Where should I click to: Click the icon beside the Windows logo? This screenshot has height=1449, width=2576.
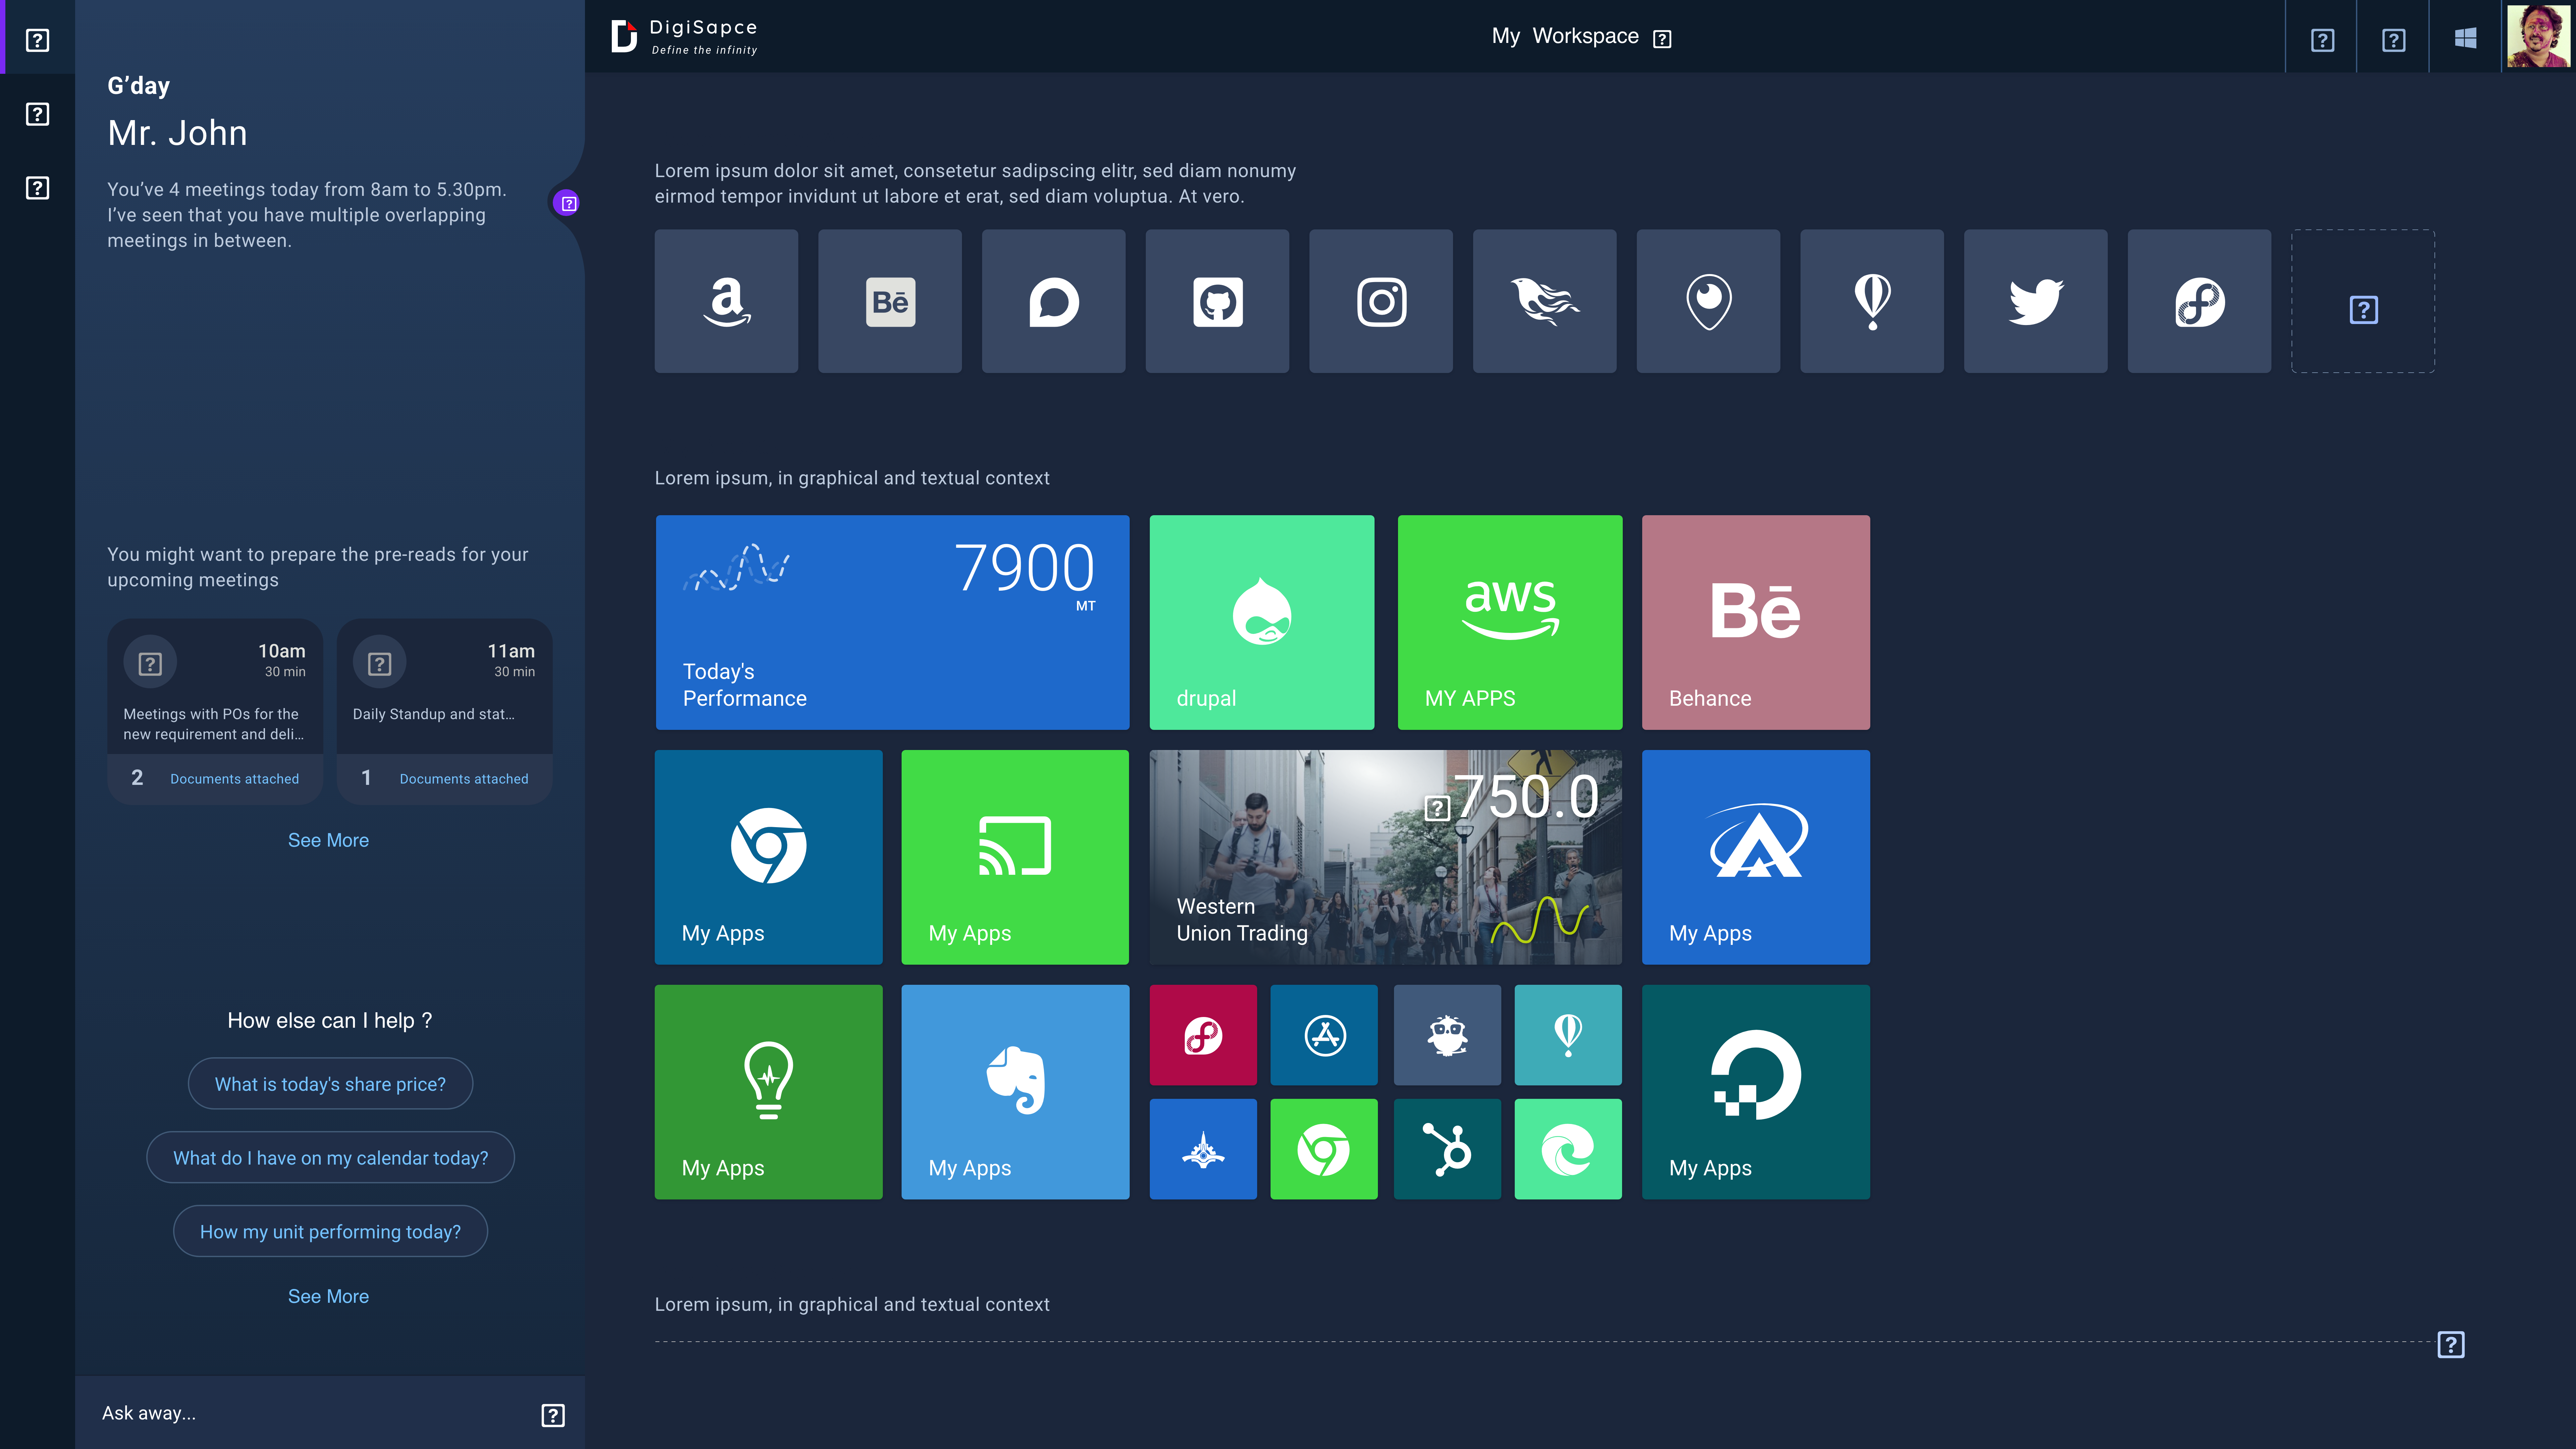coord(2393,40)
